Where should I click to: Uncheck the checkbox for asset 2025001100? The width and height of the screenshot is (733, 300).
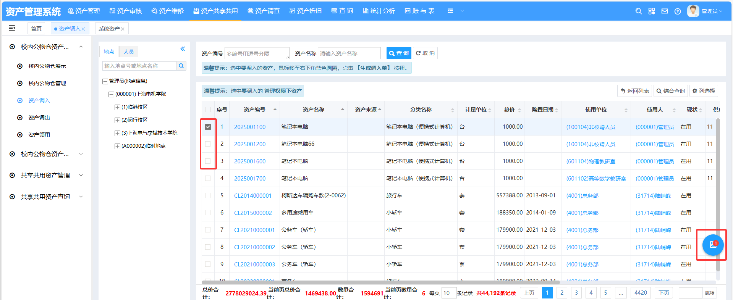[208, 127]
